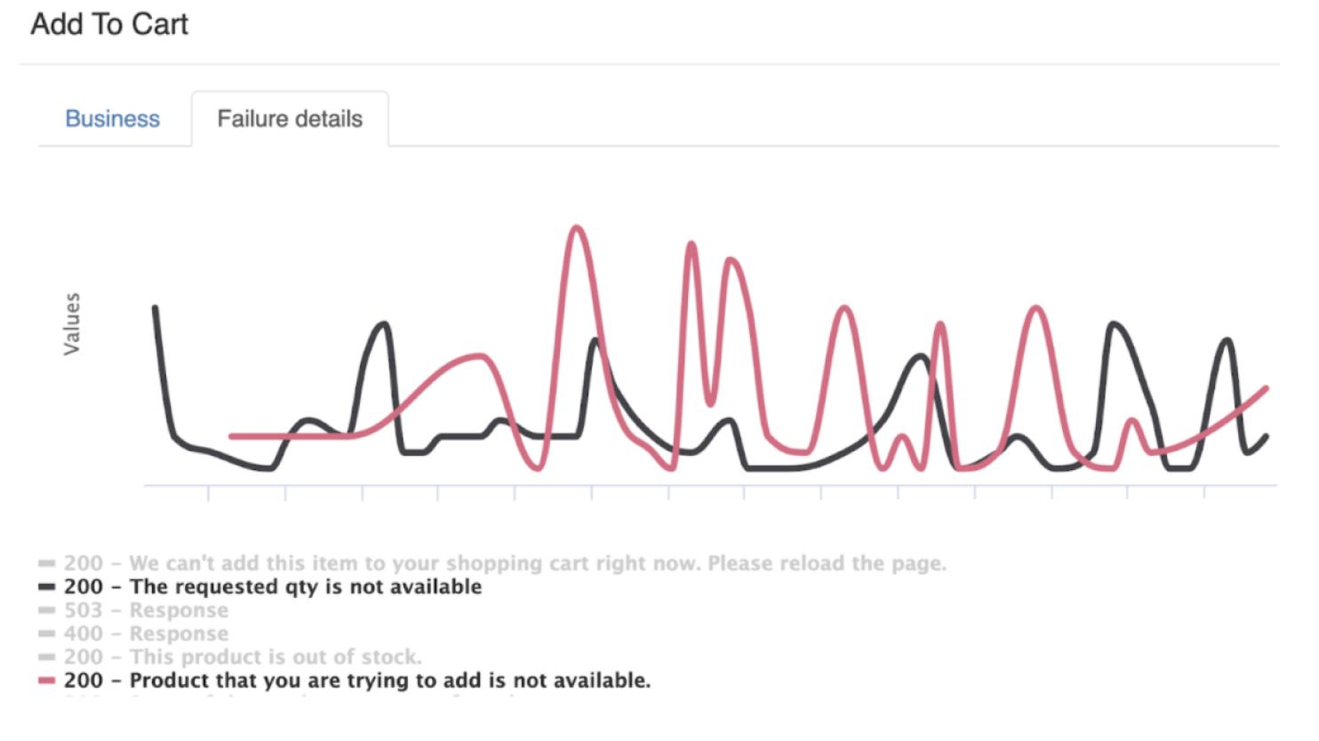The image size is (1319, 741).
Task: Click the grey marker beside '400 – Response'
Action: tap(47, 633)
